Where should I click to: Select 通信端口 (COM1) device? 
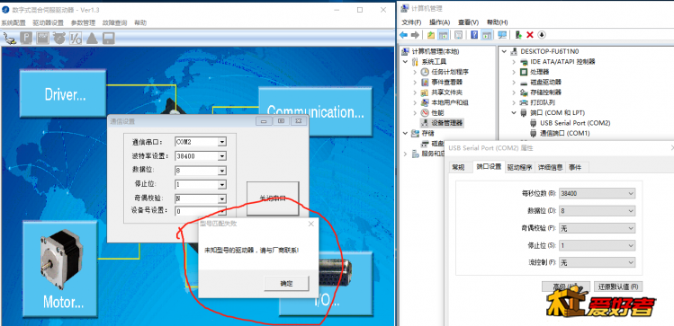pos(565,134)
